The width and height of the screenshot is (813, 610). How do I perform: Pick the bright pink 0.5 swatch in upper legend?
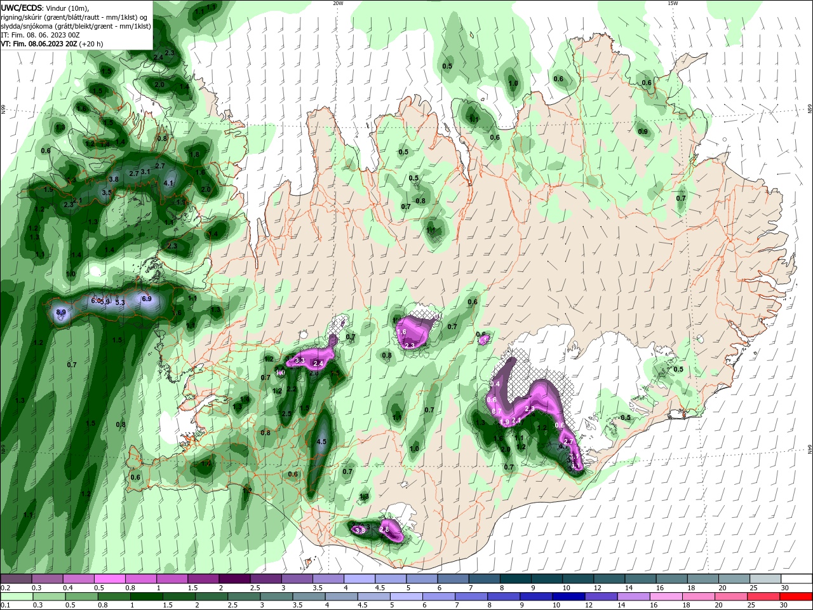coord(110,579)
